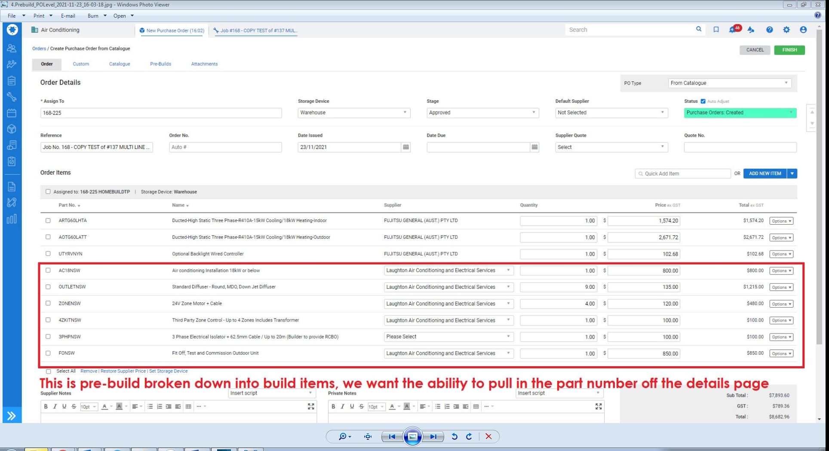The width and height of the screenshot is (829, 451).
Task: Switch to the Catalogue tab
Action: [x=120, y=64]
